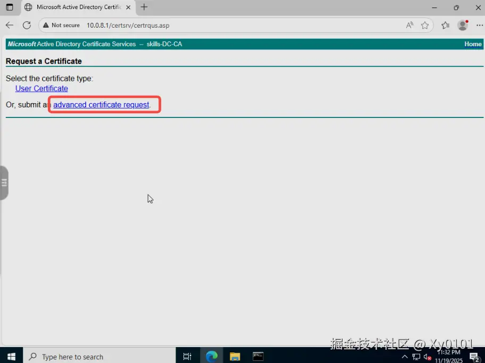Click the Not secure warning indicator
The image size is (485, 363).
point(62,26)
